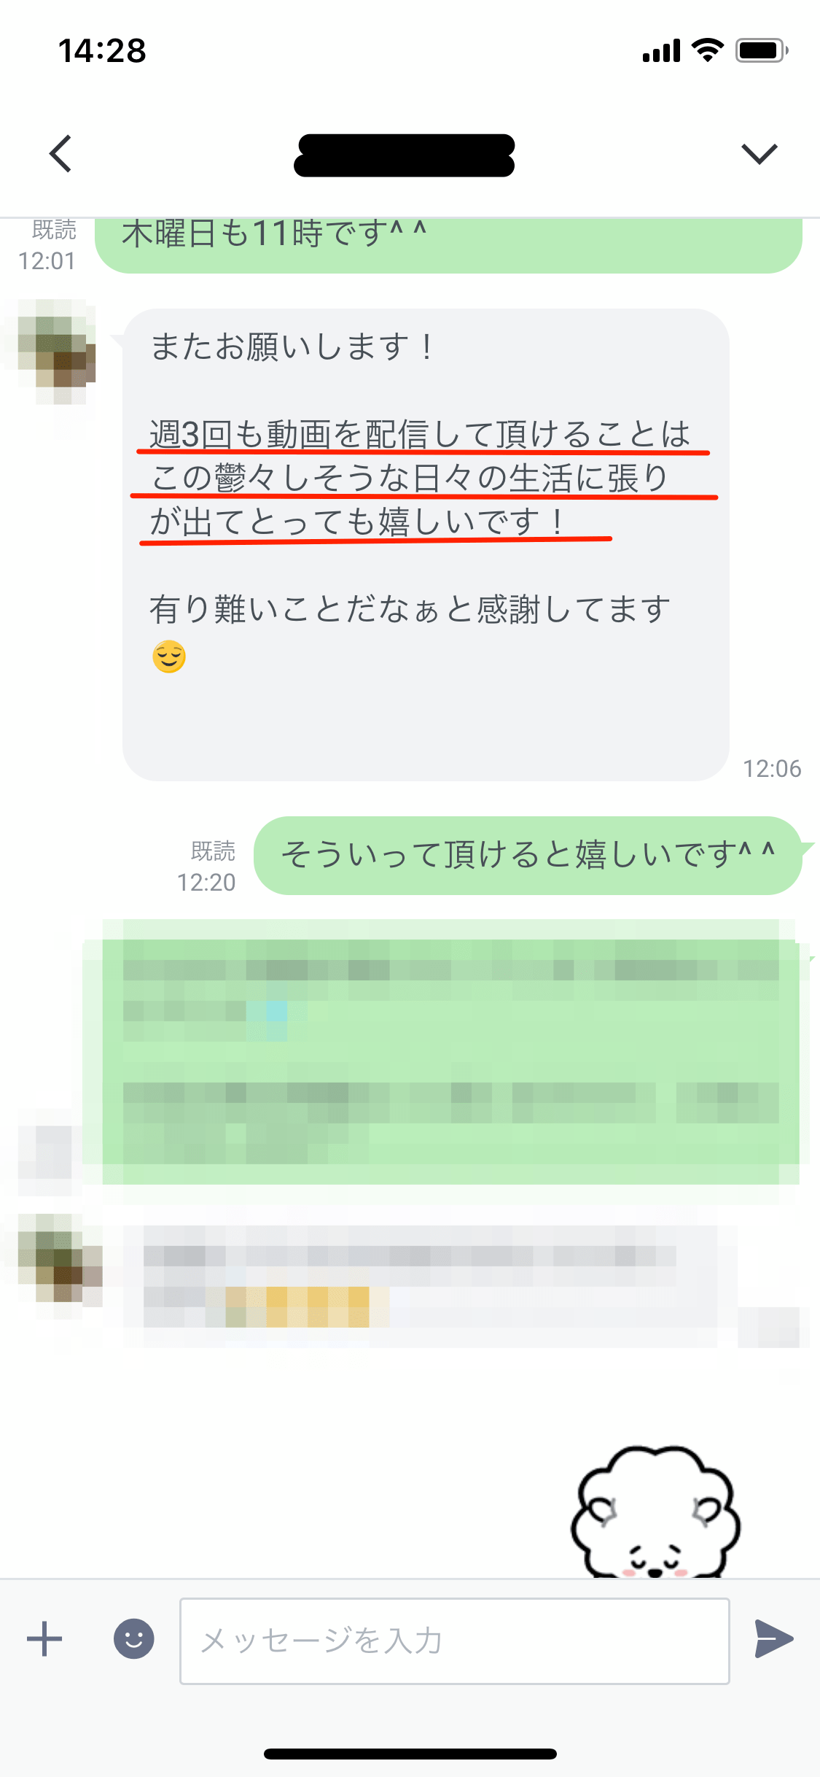Tap the 12:06 message timestamp
Image resolution: width=820 pixels, height=1777 pixels.
772,768
